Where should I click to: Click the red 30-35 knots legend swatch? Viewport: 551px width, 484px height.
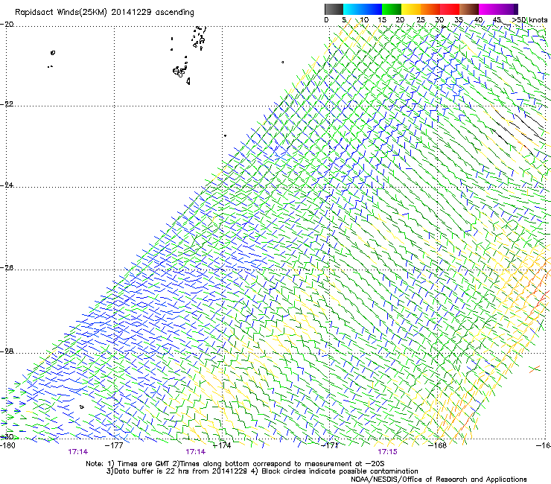pyautogui.click(x=450, y=9)
